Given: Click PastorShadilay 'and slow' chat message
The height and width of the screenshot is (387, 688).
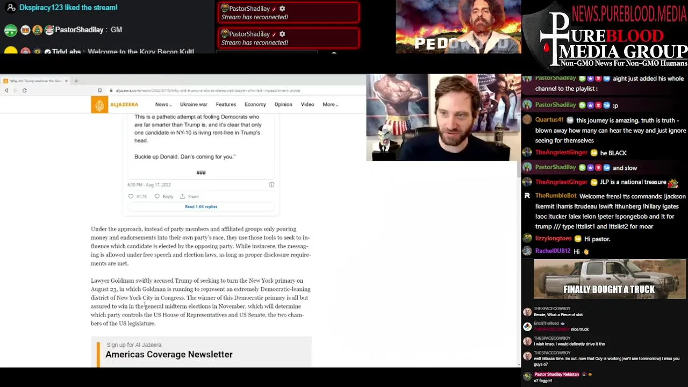Looking at the screenshot, I should (x=625, y=168).
